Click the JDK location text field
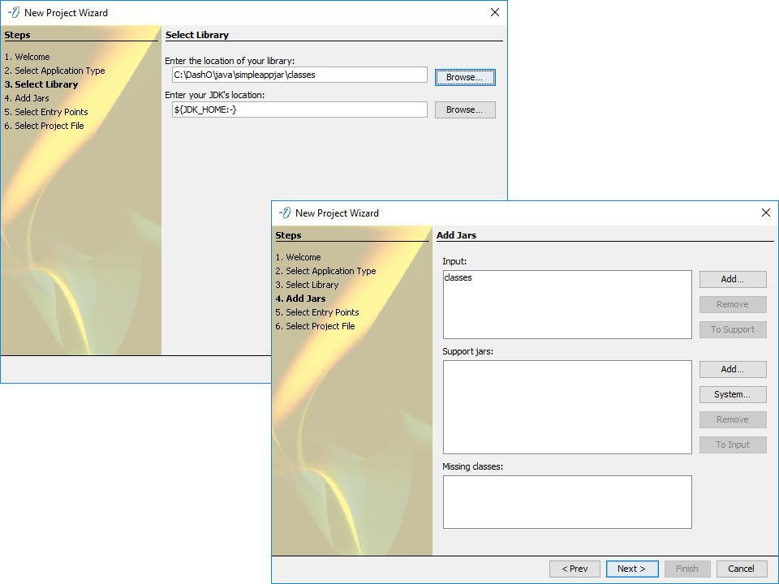 (299, 109)
